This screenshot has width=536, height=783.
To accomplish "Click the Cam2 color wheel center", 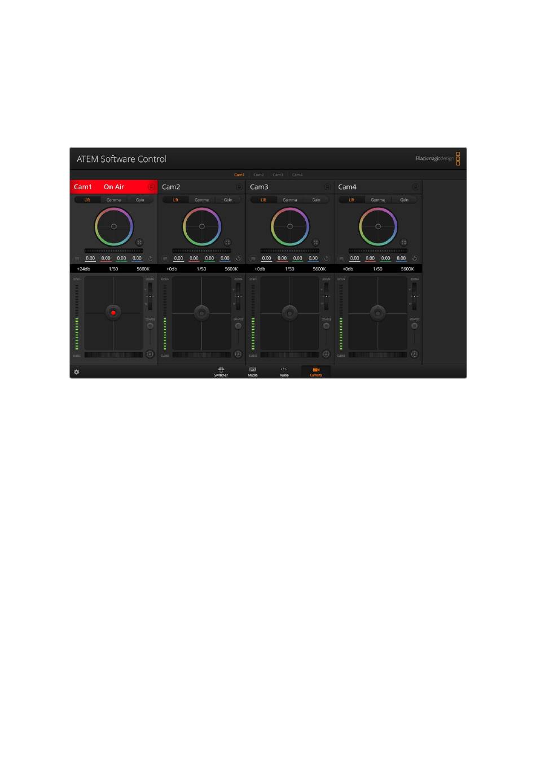I will pyautogui.click(x=201, y=226).
